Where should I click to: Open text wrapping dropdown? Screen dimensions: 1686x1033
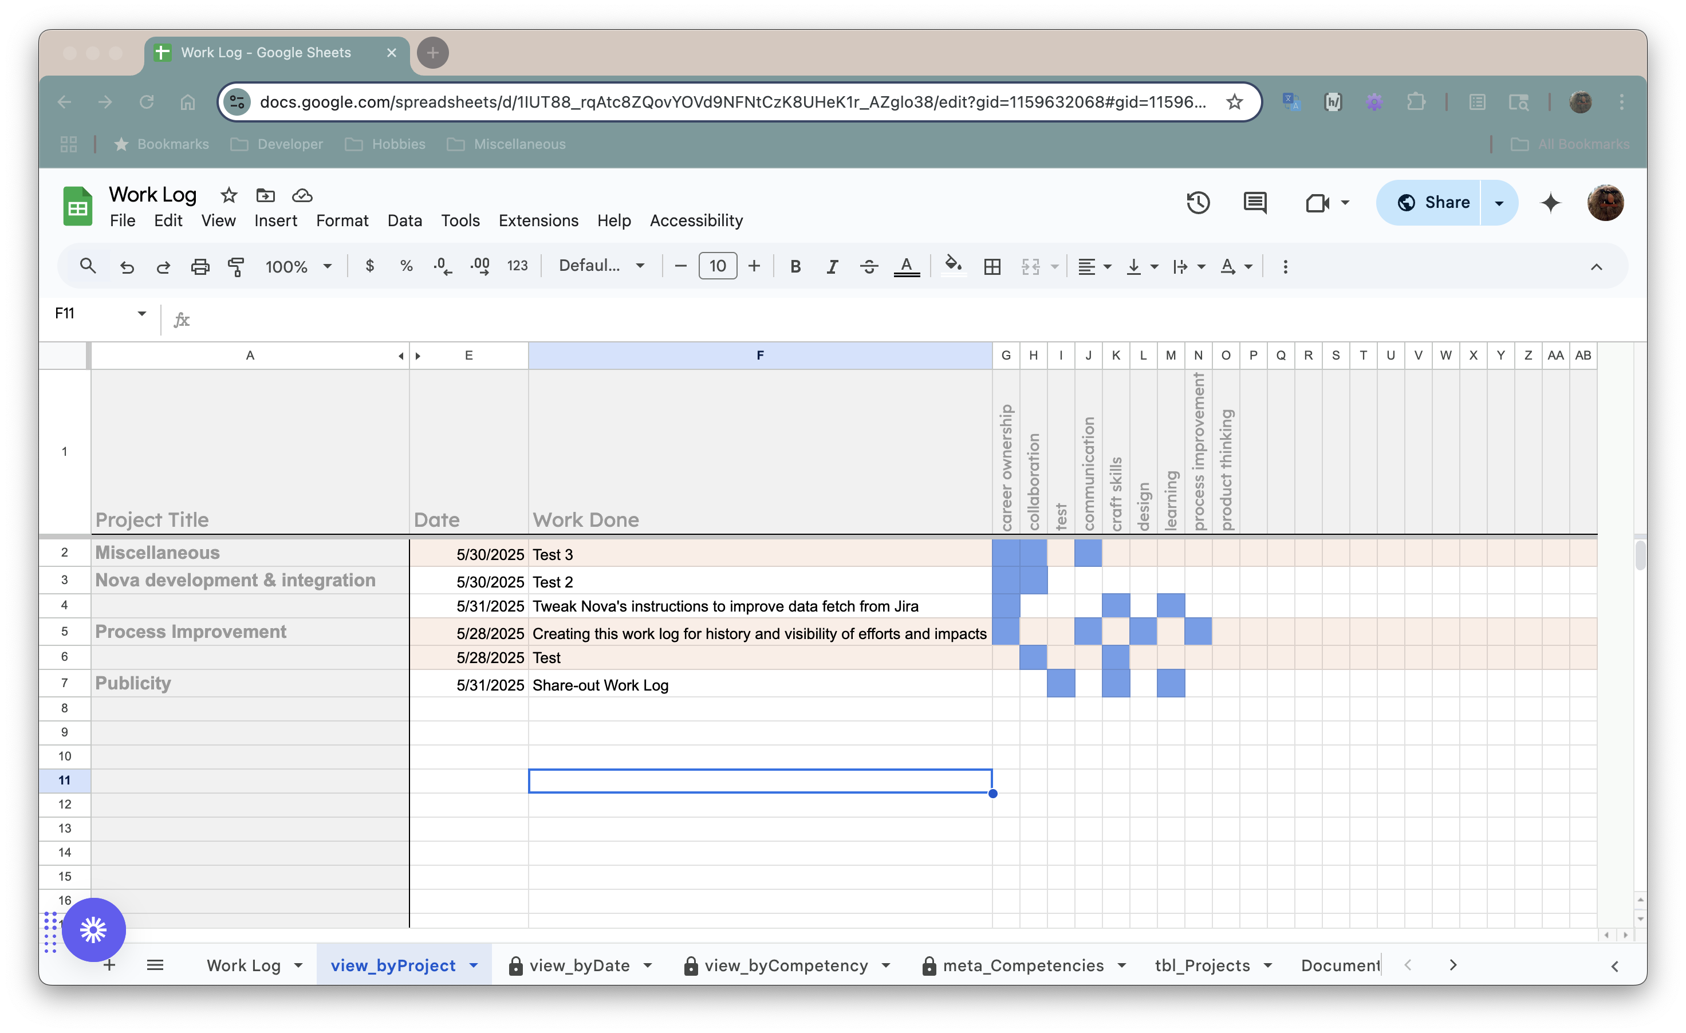(1188, 266)
